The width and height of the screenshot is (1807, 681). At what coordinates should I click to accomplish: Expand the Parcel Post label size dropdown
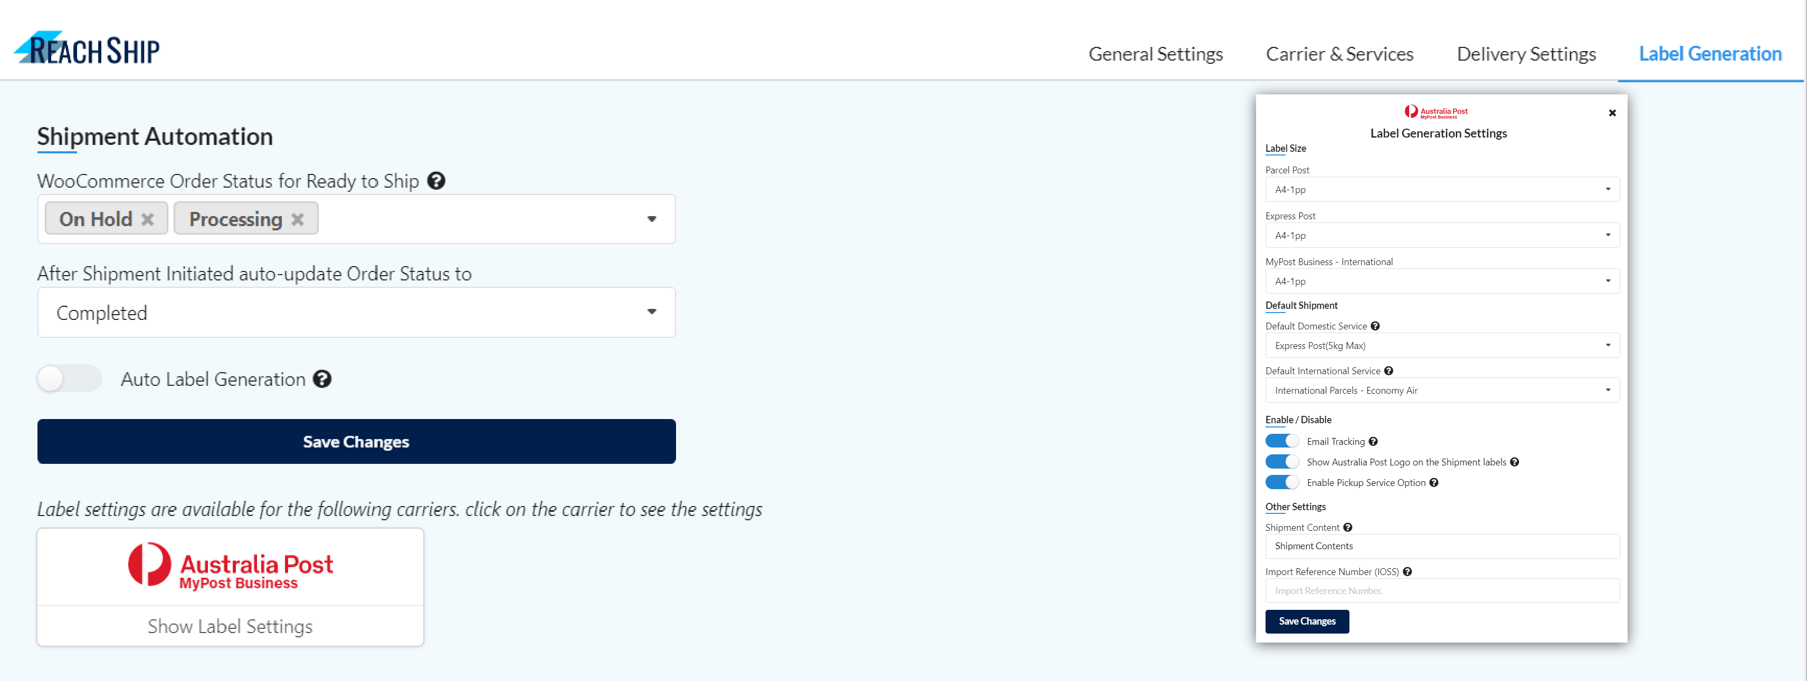[x=1441, y=189]
